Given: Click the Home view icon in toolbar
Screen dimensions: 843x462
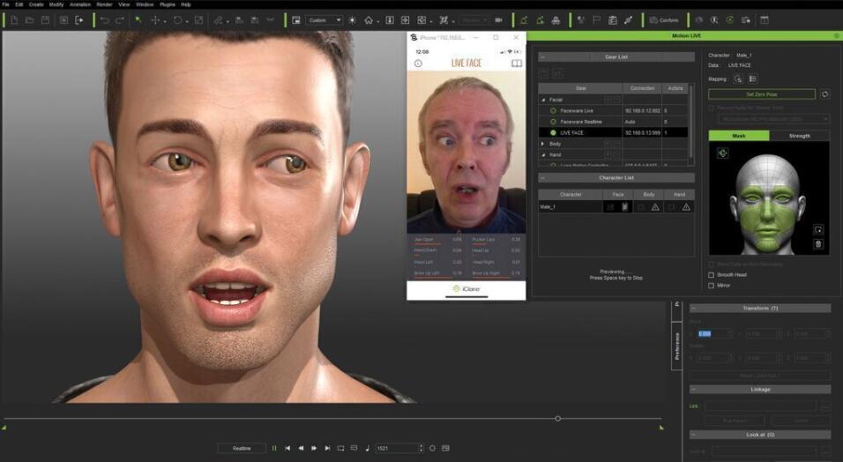Looking at the screenshot, I should pyautogui.click(x=369, y=19).
